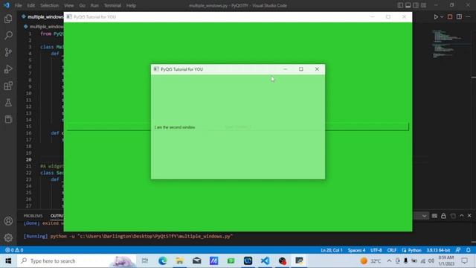Open the Go menu
The height and width of the screenshot is (268, 476).
pyautogui.click(x=82, y=5)
